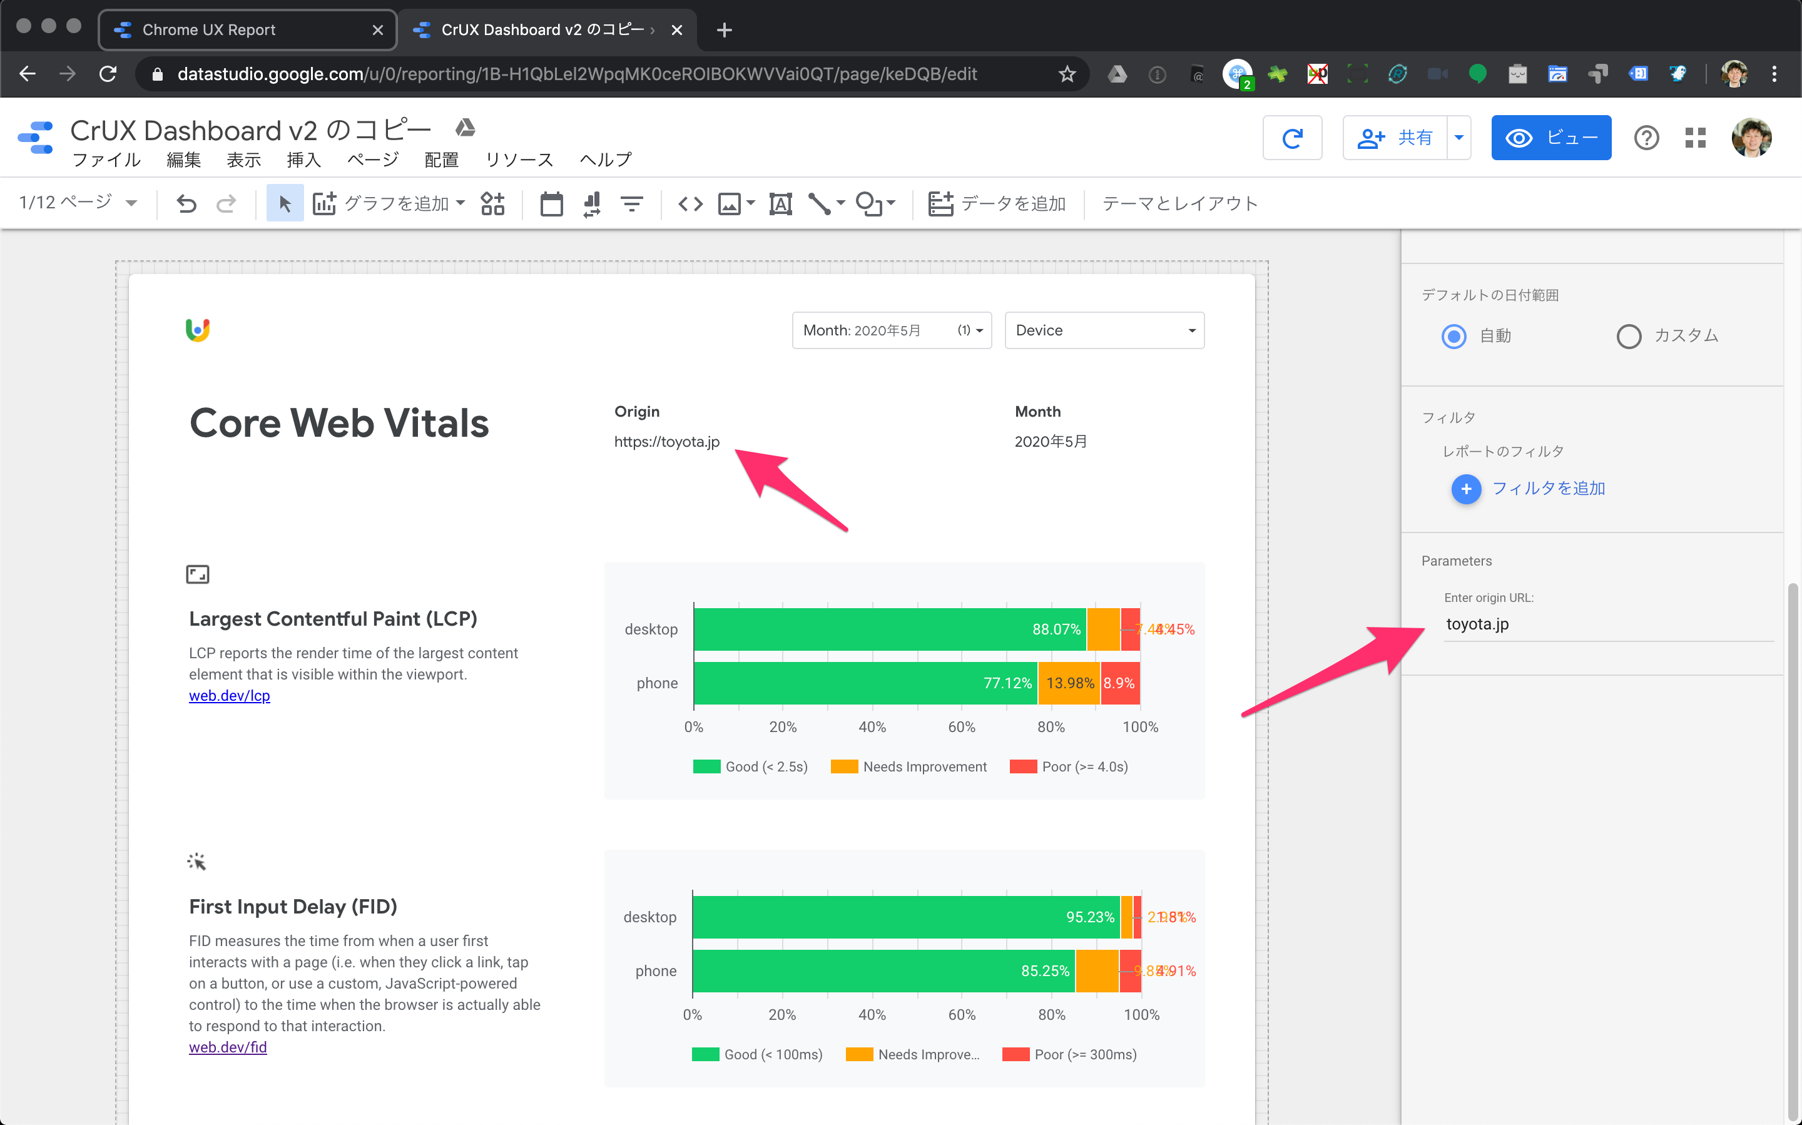Click the Enter origin URL field
This screenshot has width=1802, height=1125.
(x=1608, y=624)
